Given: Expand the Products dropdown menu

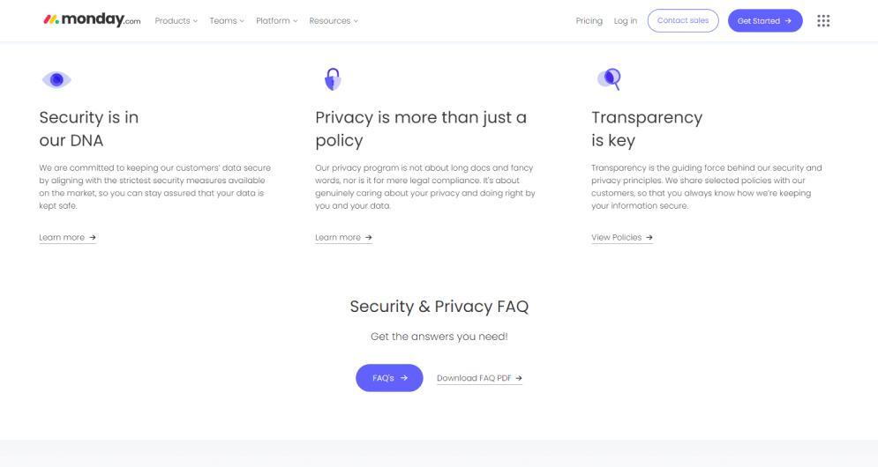Looking at the screenshot, I should click(176, 21).
